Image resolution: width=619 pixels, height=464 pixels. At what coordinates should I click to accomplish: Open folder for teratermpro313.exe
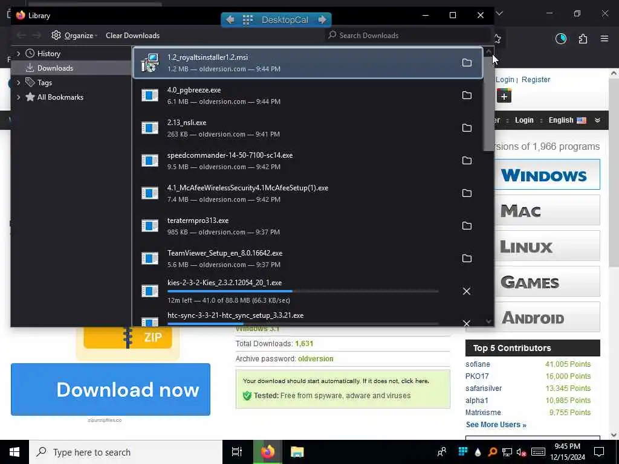tap(467, 226)
